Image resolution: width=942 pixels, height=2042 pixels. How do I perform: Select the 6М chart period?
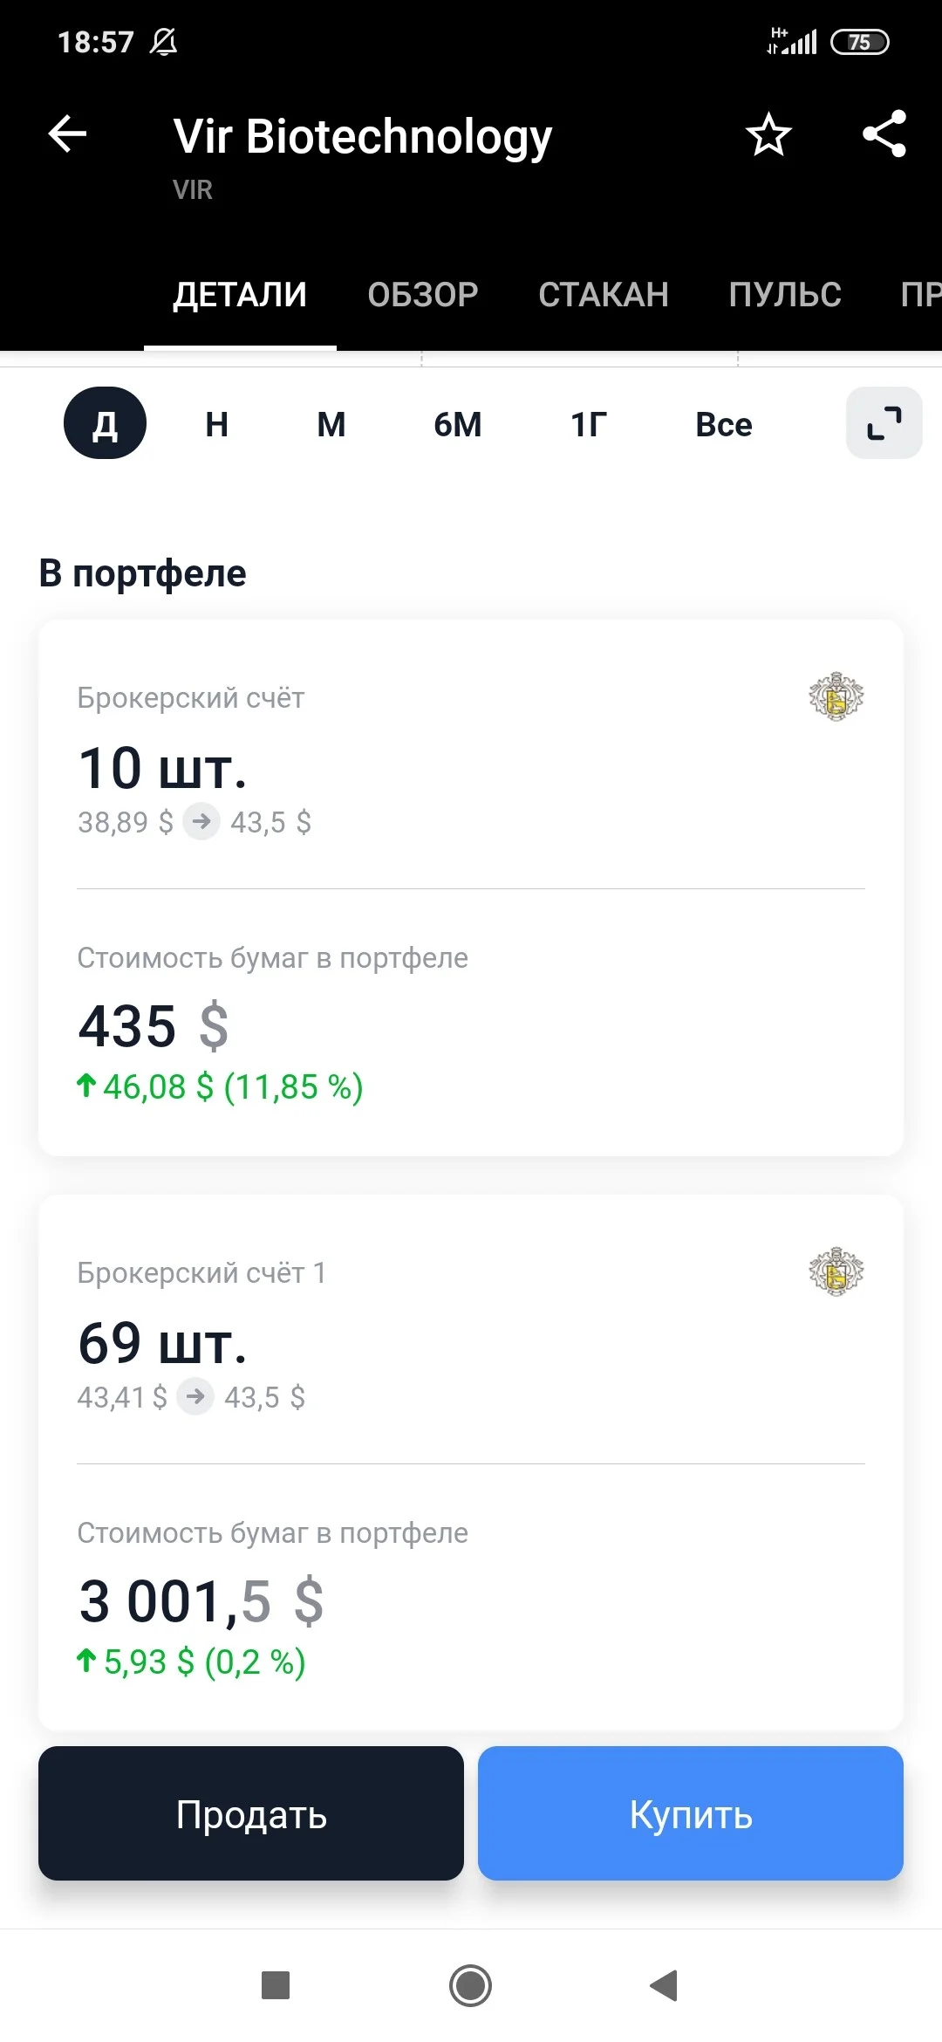click(x=458, y=424)
